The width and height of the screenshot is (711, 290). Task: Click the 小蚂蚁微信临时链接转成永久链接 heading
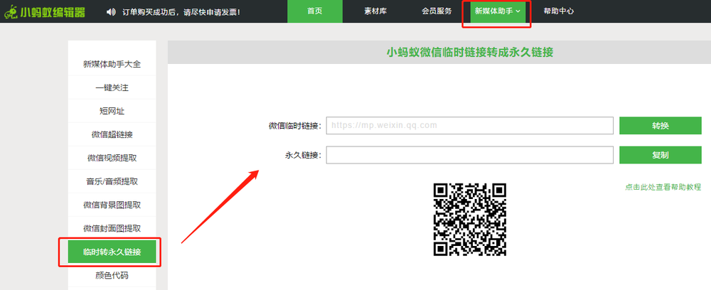[470, 52]
